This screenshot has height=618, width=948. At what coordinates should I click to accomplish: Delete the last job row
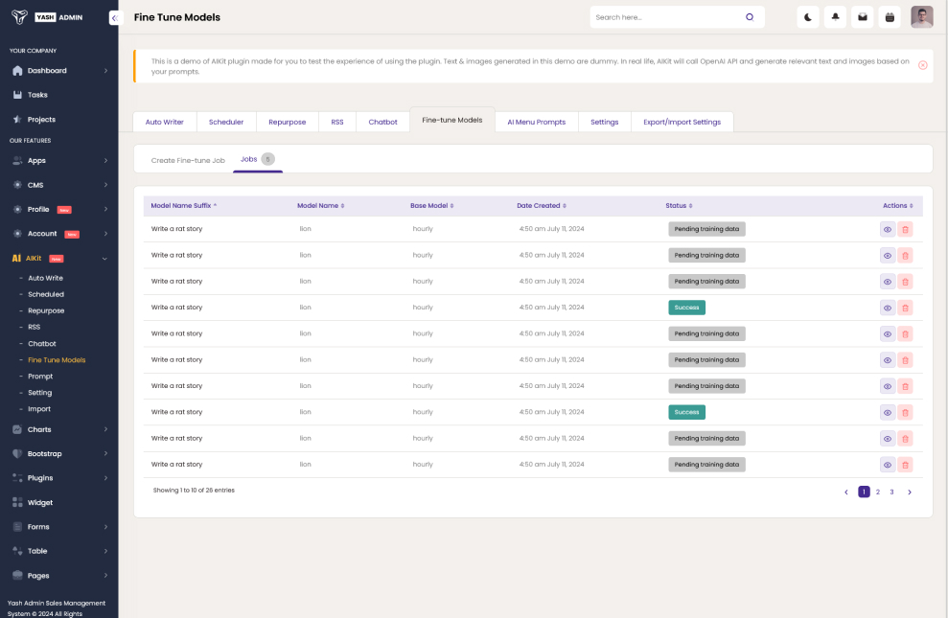[905, 465]
